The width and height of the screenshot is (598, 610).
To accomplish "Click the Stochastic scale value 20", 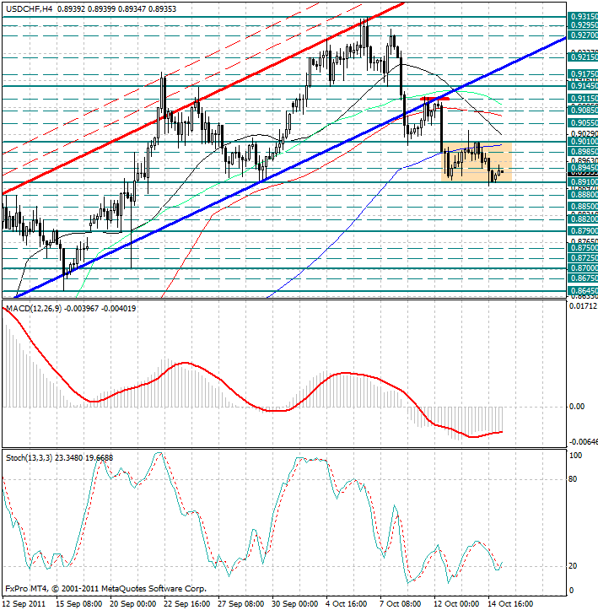I will tap(573, 566).
